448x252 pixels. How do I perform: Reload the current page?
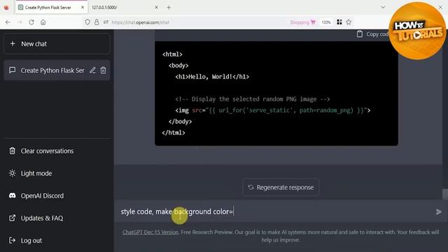click(x=31, y=22)
